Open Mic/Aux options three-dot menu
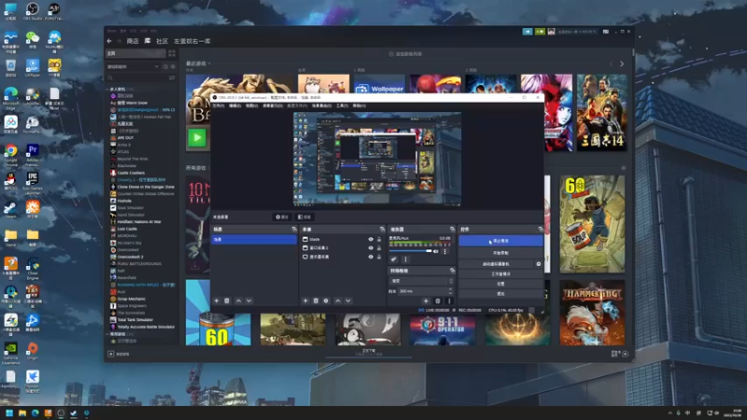The image size is (747, 420). tap(445, 251)
